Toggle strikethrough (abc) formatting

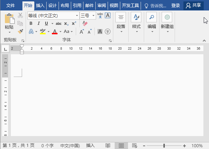click(x=59, y=24)
